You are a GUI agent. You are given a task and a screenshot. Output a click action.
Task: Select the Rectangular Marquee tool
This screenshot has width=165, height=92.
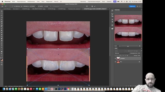point(2,13)
